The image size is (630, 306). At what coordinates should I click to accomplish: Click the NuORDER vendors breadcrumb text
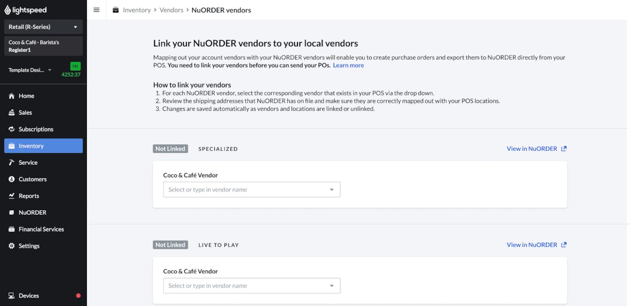coord(221,10)
